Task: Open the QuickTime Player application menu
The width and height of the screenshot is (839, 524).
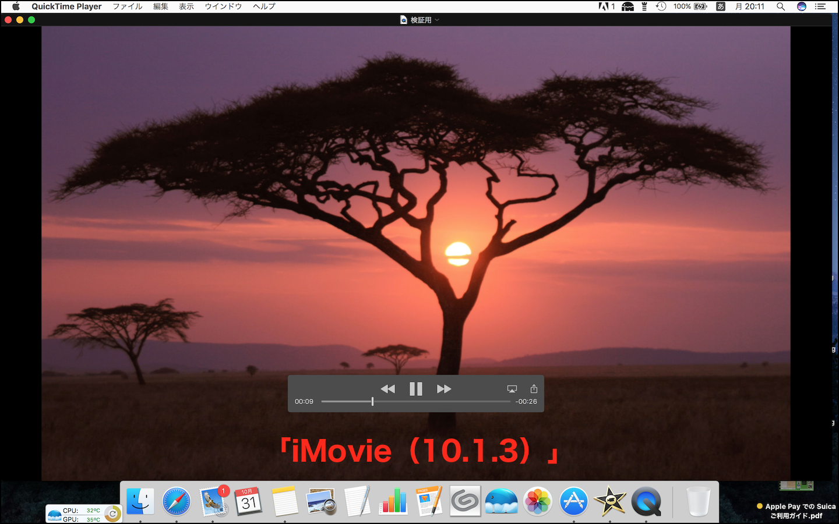Action: point(66,6)
